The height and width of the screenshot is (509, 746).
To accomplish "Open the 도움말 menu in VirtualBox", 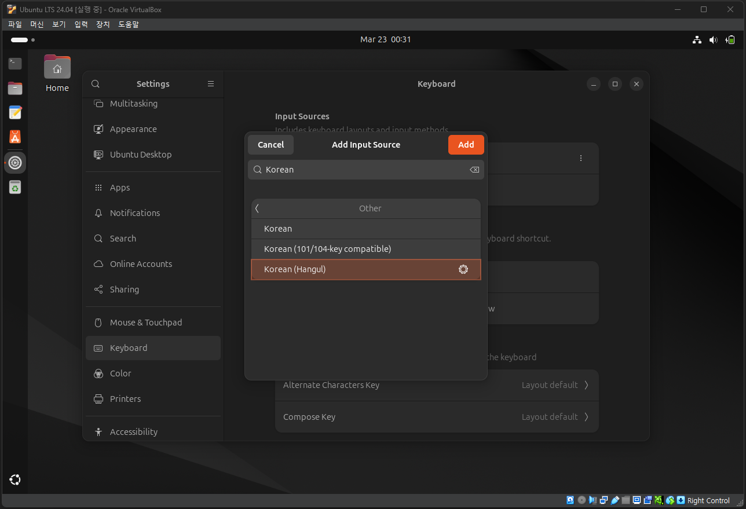I will point(129,24).
